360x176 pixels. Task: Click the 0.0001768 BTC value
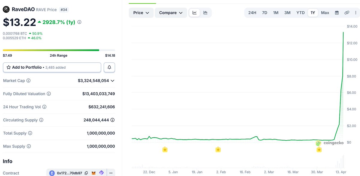pos(15,33)
